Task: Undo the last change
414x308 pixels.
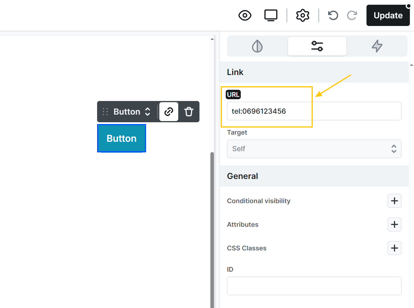Action: tap(333, 15)
